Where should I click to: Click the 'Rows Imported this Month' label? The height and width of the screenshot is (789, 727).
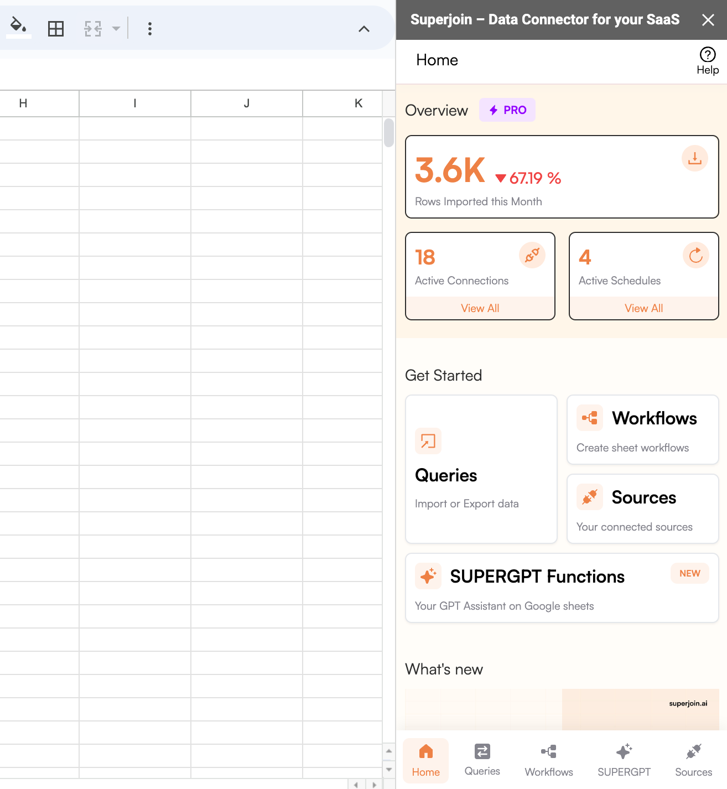click(x=479, y=201)
